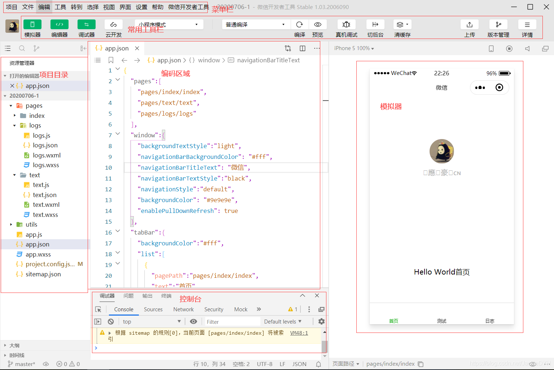Click the compare changes icon in editor
Viewport: 554px width, 370px height.
(x=288, y=48)
